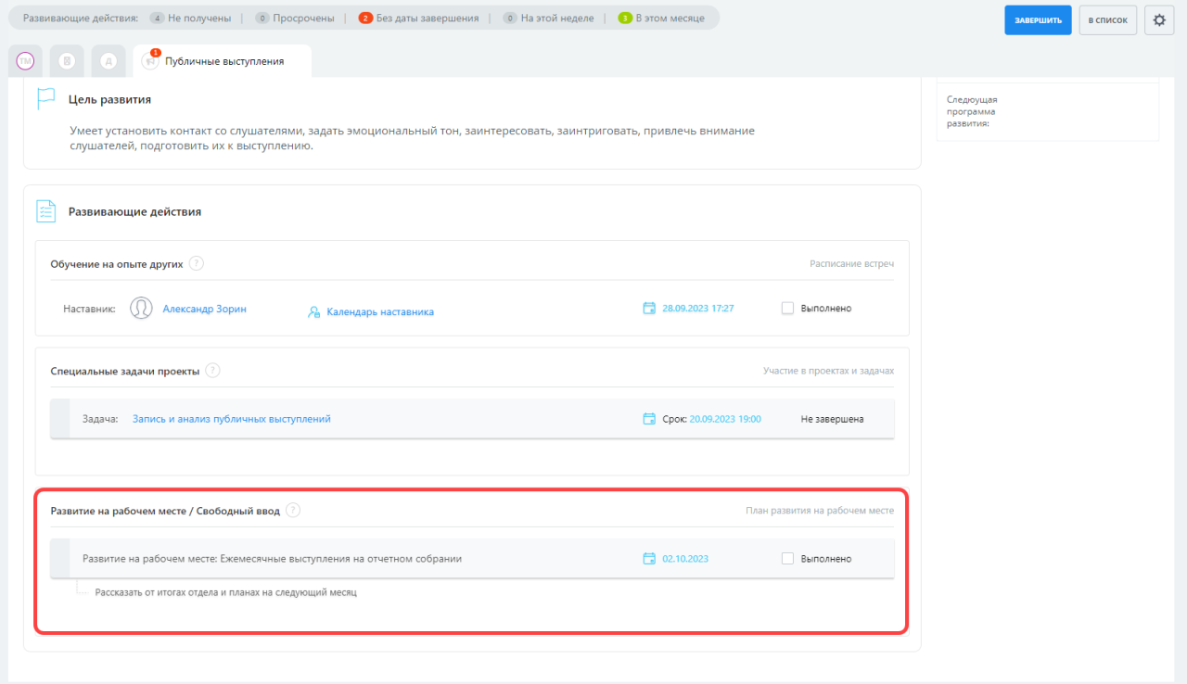Open Календарь наставника link

click(380, 311)
